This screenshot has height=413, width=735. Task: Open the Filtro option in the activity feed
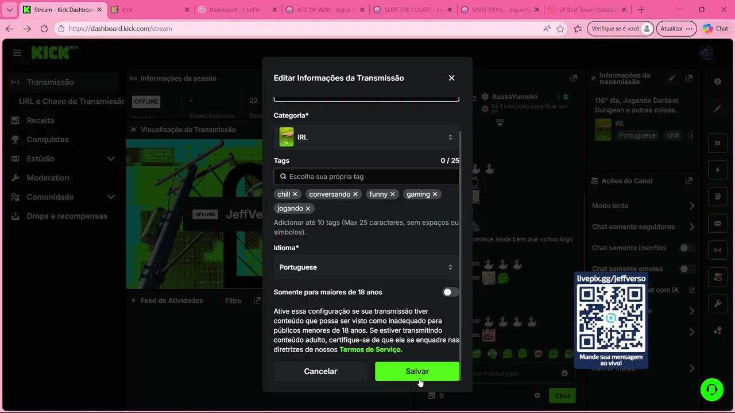point(233,301)
